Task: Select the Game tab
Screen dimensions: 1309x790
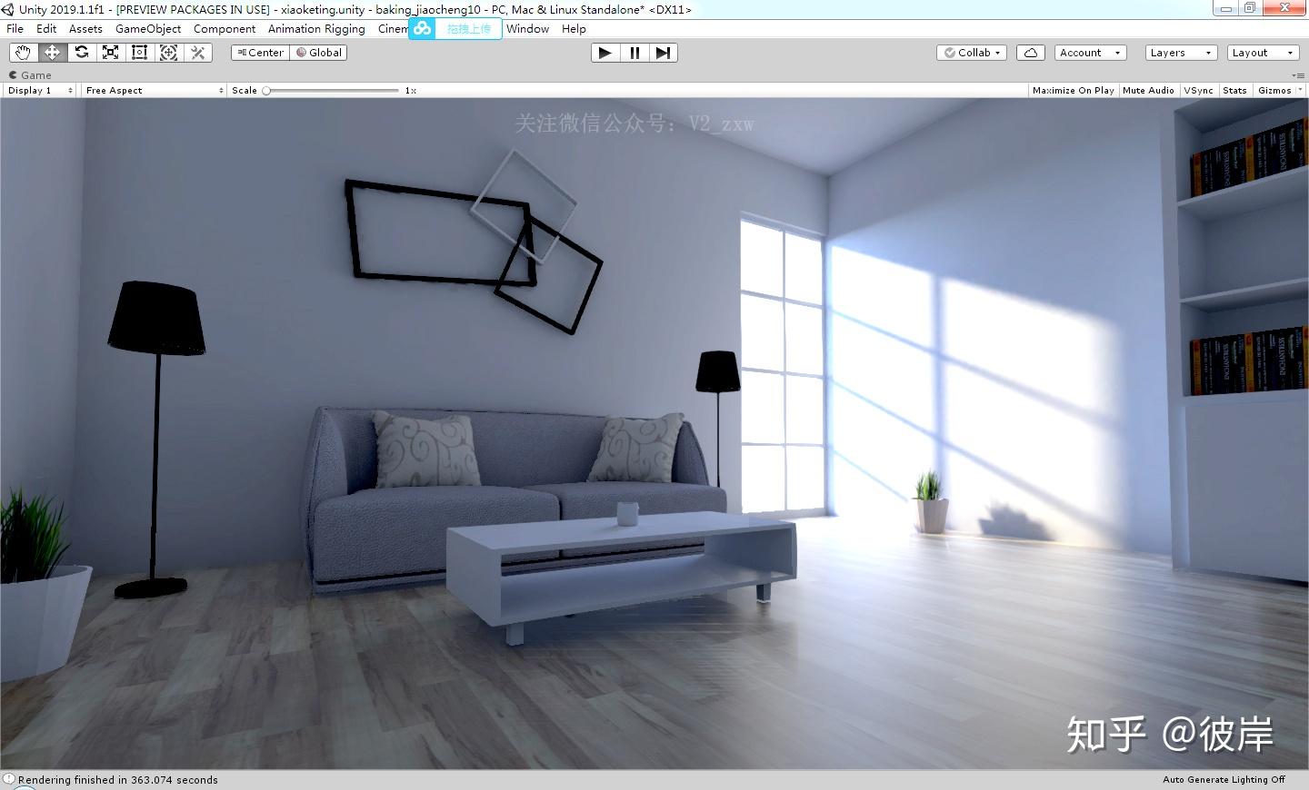Action: coord(30,75)
